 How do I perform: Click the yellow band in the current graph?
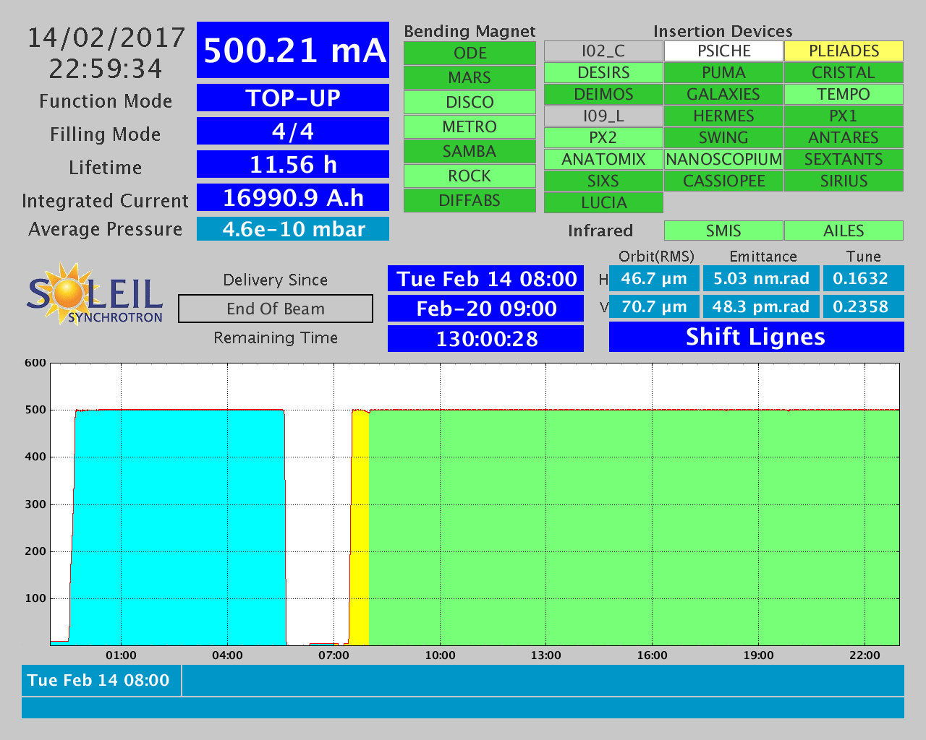point(360,528)
